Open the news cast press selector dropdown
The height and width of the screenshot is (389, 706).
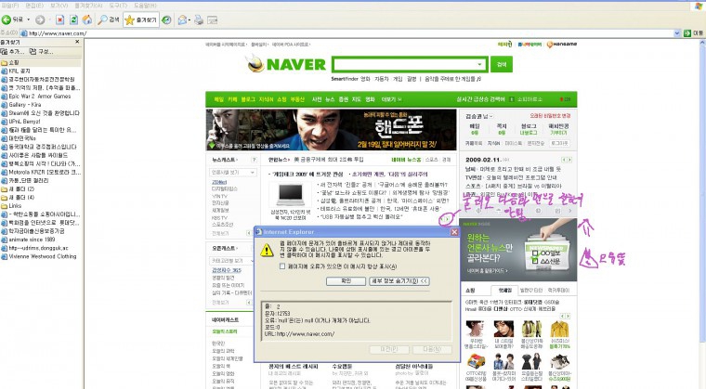233,173
